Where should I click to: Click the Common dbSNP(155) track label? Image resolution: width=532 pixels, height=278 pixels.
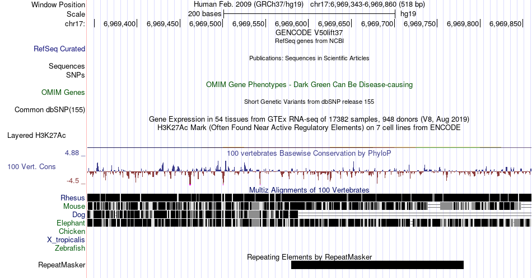(49, 109)
